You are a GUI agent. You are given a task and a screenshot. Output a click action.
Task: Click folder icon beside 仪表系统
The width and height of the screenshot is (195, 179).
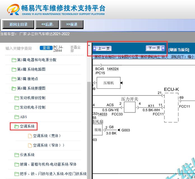pyautogui.click(x=17, y=155)
